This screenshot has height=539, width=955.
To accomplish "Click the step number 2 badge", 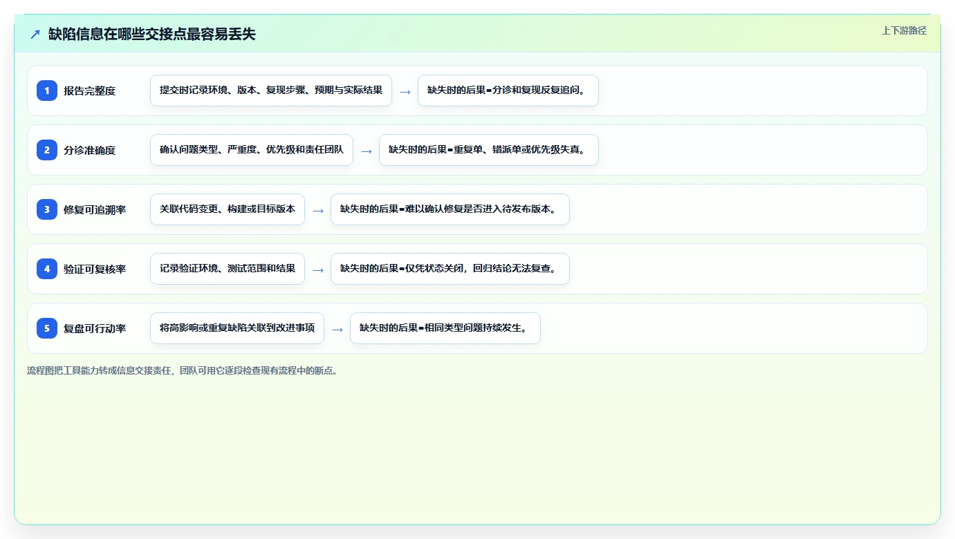I will click(47, 150).
